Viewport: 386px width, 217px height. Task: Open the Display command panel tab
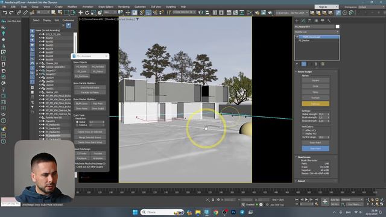click(x=323, y=21)
